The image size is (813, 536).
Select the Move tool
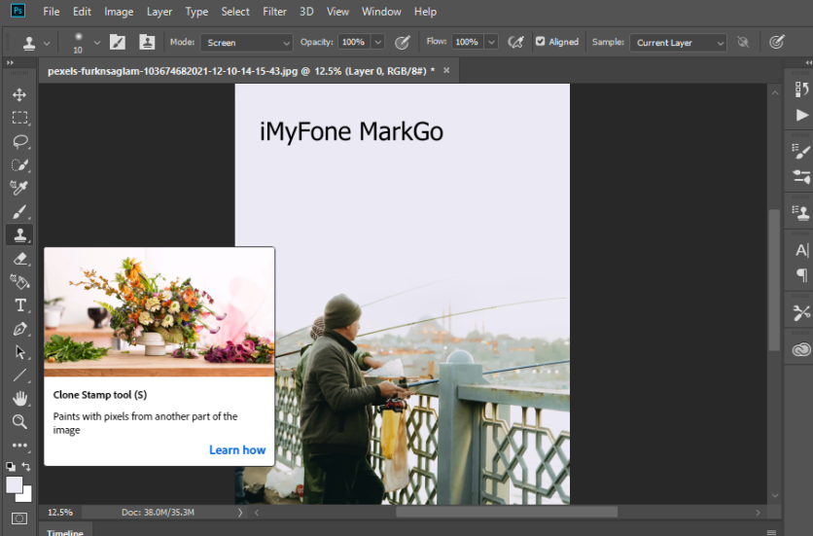pos(19,94)
